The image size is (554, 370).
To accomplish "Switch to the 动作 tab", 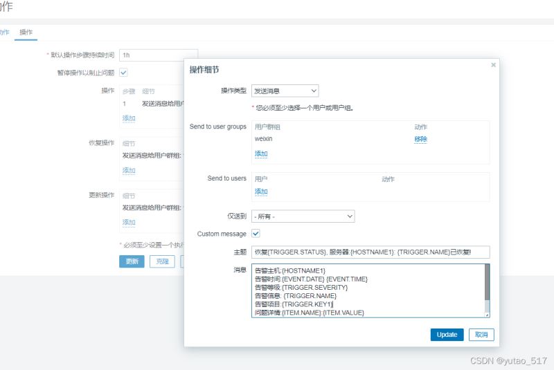I will 5,33.
